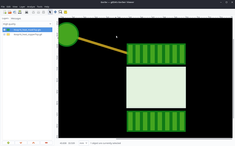This screenshot has height=146, width=235.
Task: Select the ttsop16_heat_copperTop.gtl layer row
Action: tap(28, 35)
